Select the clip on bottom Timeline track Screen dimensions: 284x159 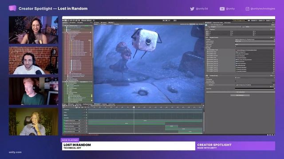coord(190,132)
